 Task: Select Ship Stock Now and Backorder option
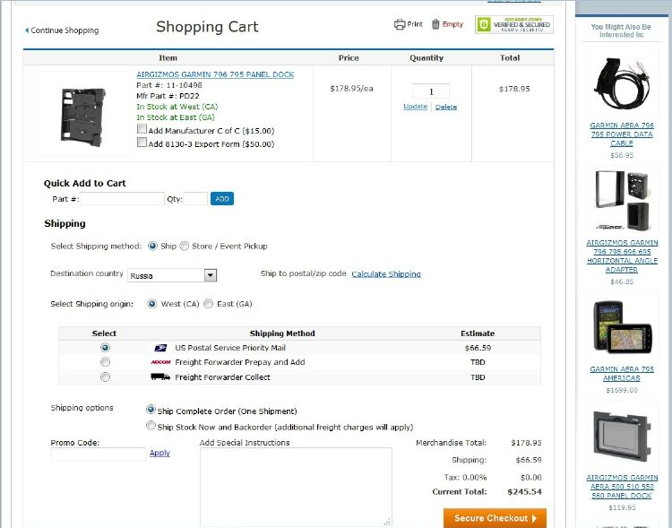[151, 426]
